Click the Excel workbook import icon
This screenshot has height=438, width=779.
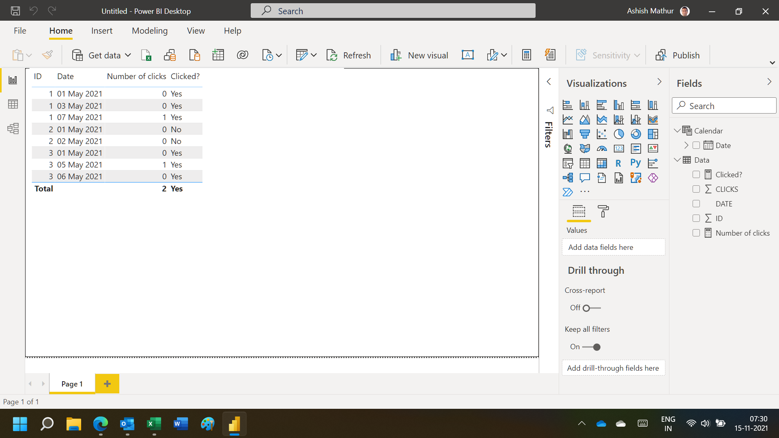[x=146, y=55]
